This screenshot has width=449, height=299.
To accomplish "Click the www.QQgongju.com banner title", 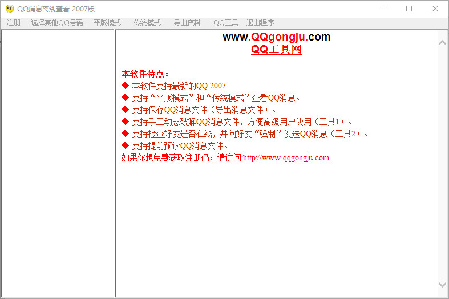I will [276, 37].
